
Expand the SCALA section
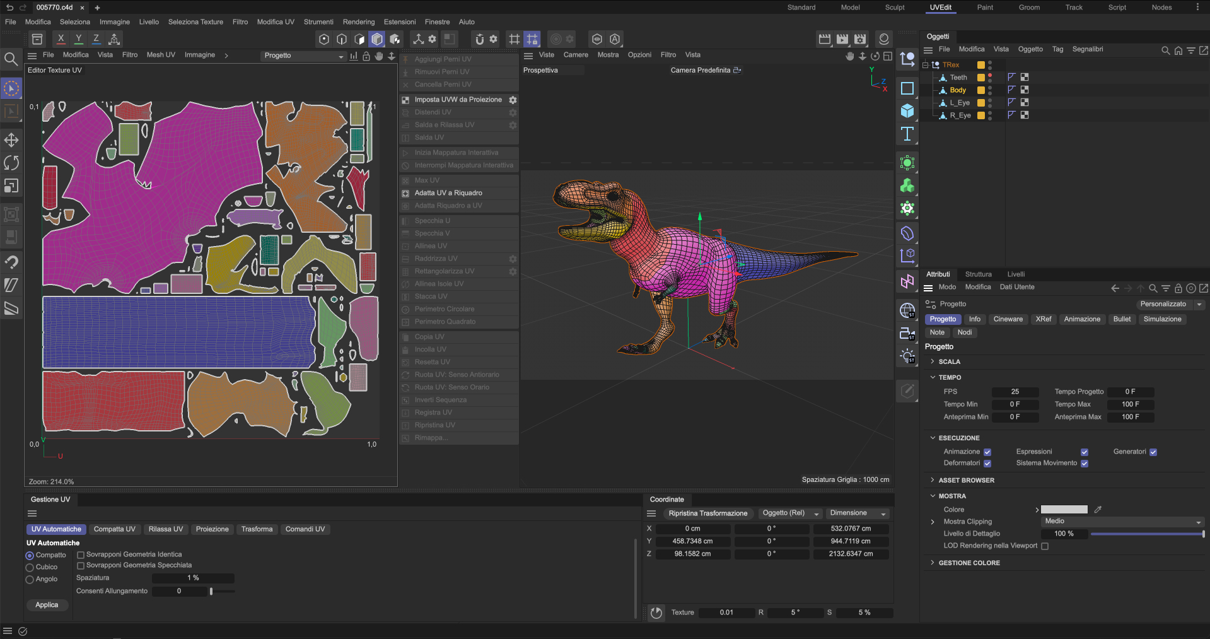[933, 361]
